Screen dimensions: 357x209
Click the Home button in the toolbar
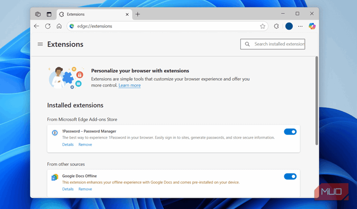click(x=59, y=26)
